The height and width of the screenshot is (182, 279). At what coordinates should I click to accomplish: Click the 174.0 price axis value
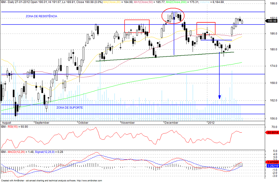point(274,66)
